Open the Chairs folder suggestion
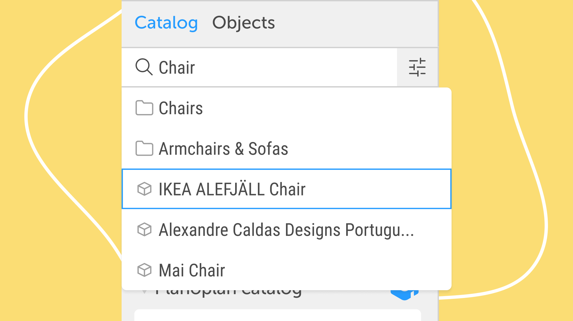The image size is (573, 321). [286, 108]
